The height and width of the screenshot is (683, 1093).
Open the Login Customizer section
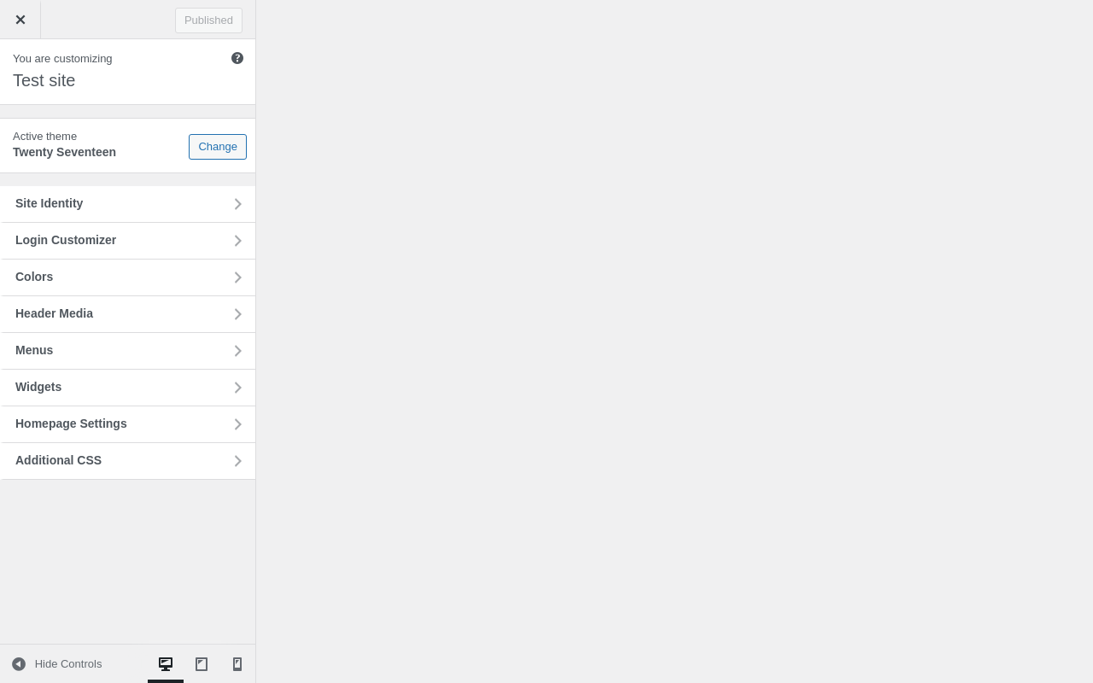[x=128, y=241]
